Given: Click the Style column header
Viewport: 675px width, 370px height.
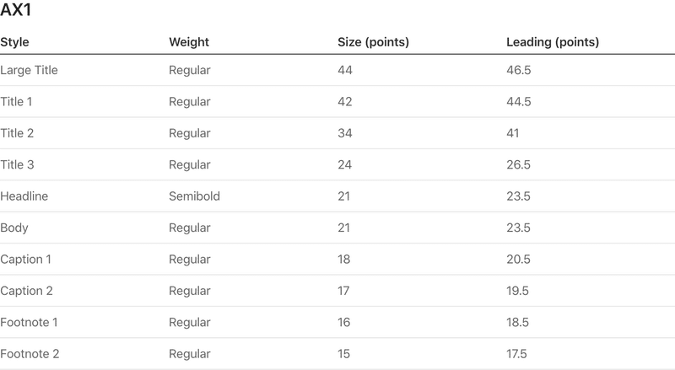Looking at the screenshot, I should (14, 42).
